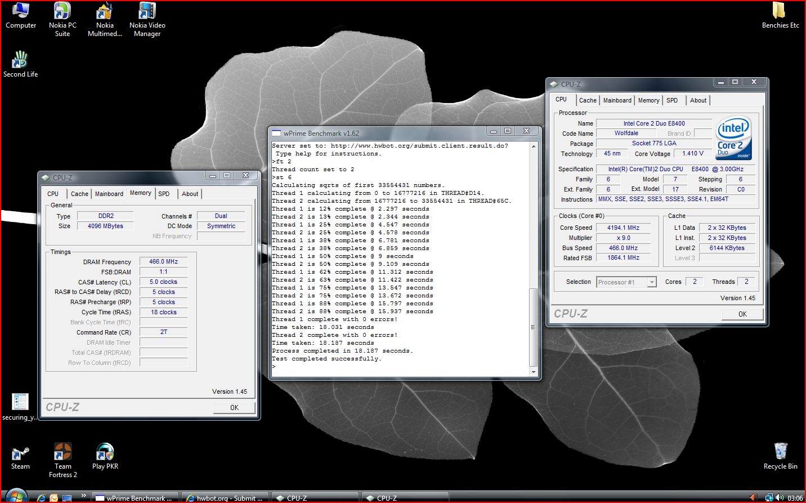Click the Level 2 6144 KBytes value
Screen dimensions: 806x503
727,248
